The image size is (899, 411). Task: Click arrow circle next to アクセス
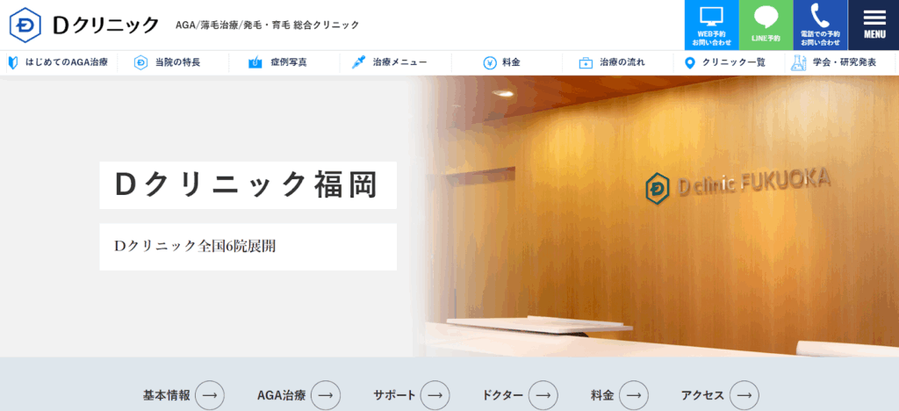744,395
